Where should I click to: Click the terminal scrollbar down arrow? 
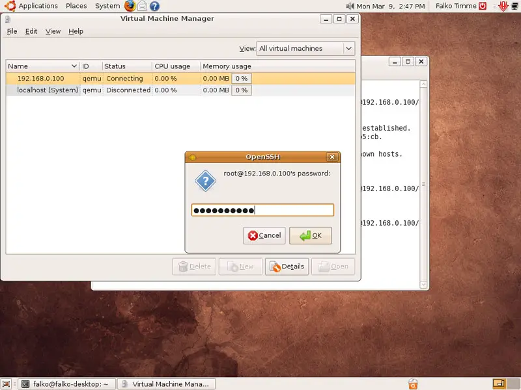(x=423, y=284)
